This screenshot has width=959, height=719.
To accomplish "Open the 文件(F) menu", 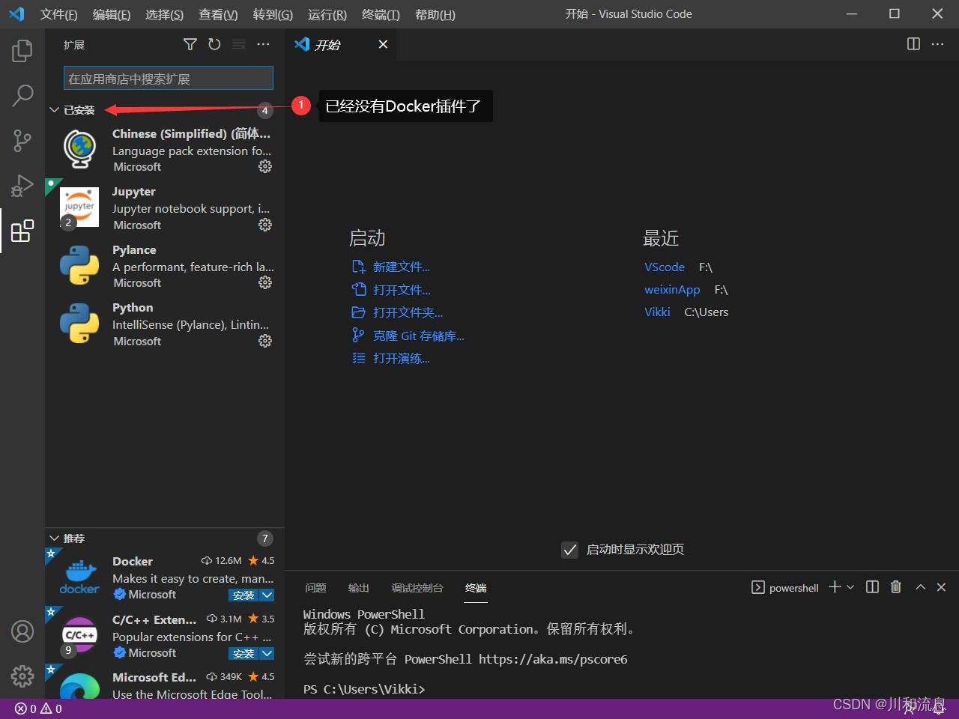I will tap(58, 14).
